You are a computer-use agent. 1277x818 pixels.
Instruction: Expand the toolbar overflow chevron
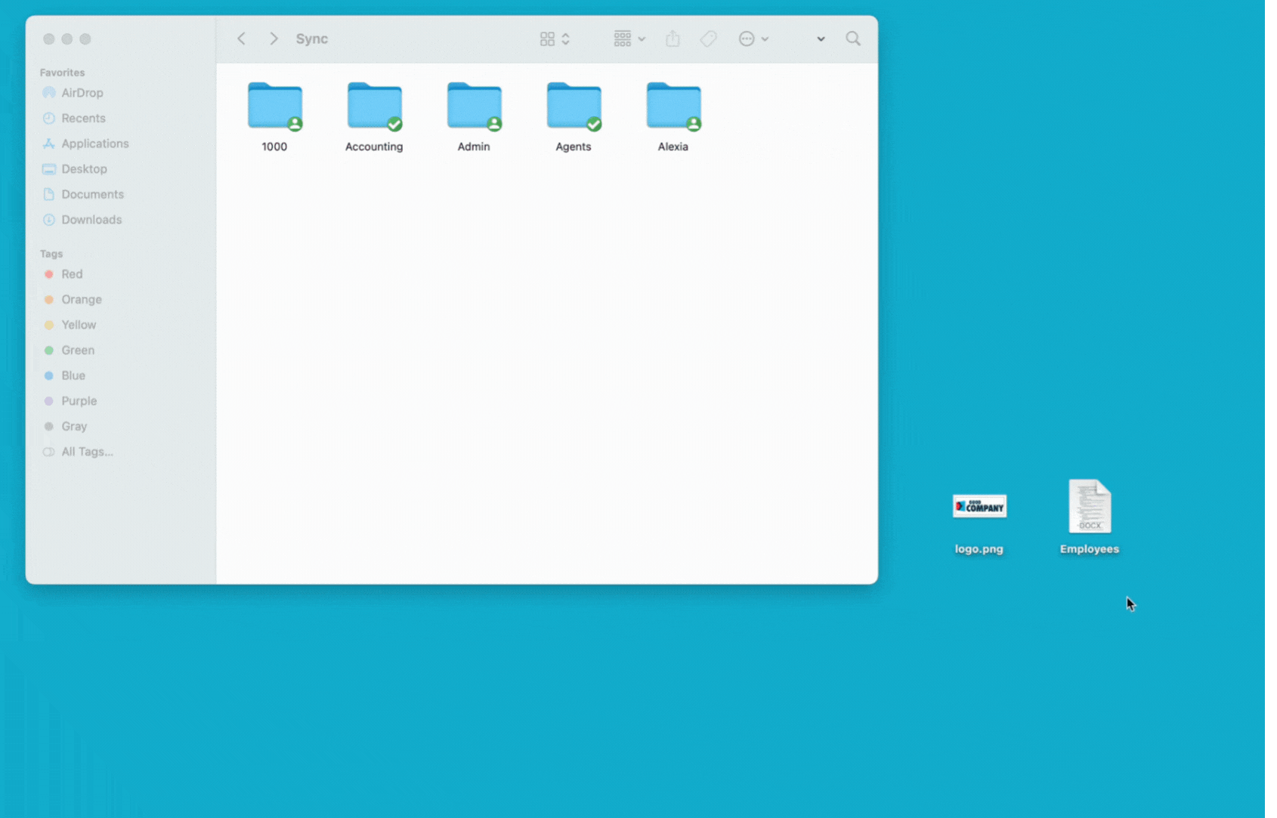821,39
